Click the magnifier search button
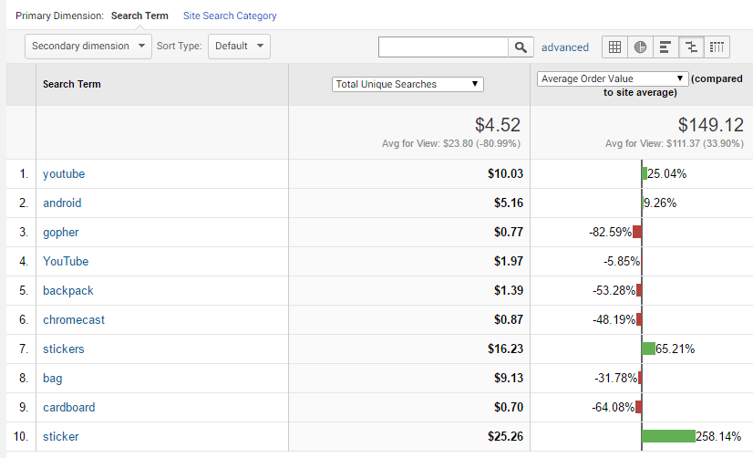Image resolution: width=753 pixels, height=458 pixels. 521,47
